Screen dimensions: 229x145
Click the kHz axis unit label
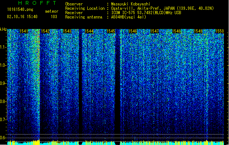[3, 29]
